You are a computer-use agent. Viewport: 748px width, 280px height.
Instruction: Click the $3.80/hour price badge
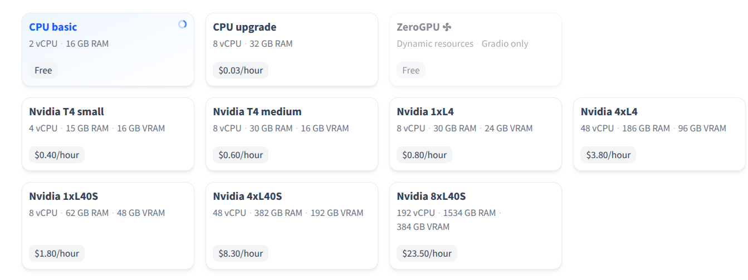pos(608,155)
